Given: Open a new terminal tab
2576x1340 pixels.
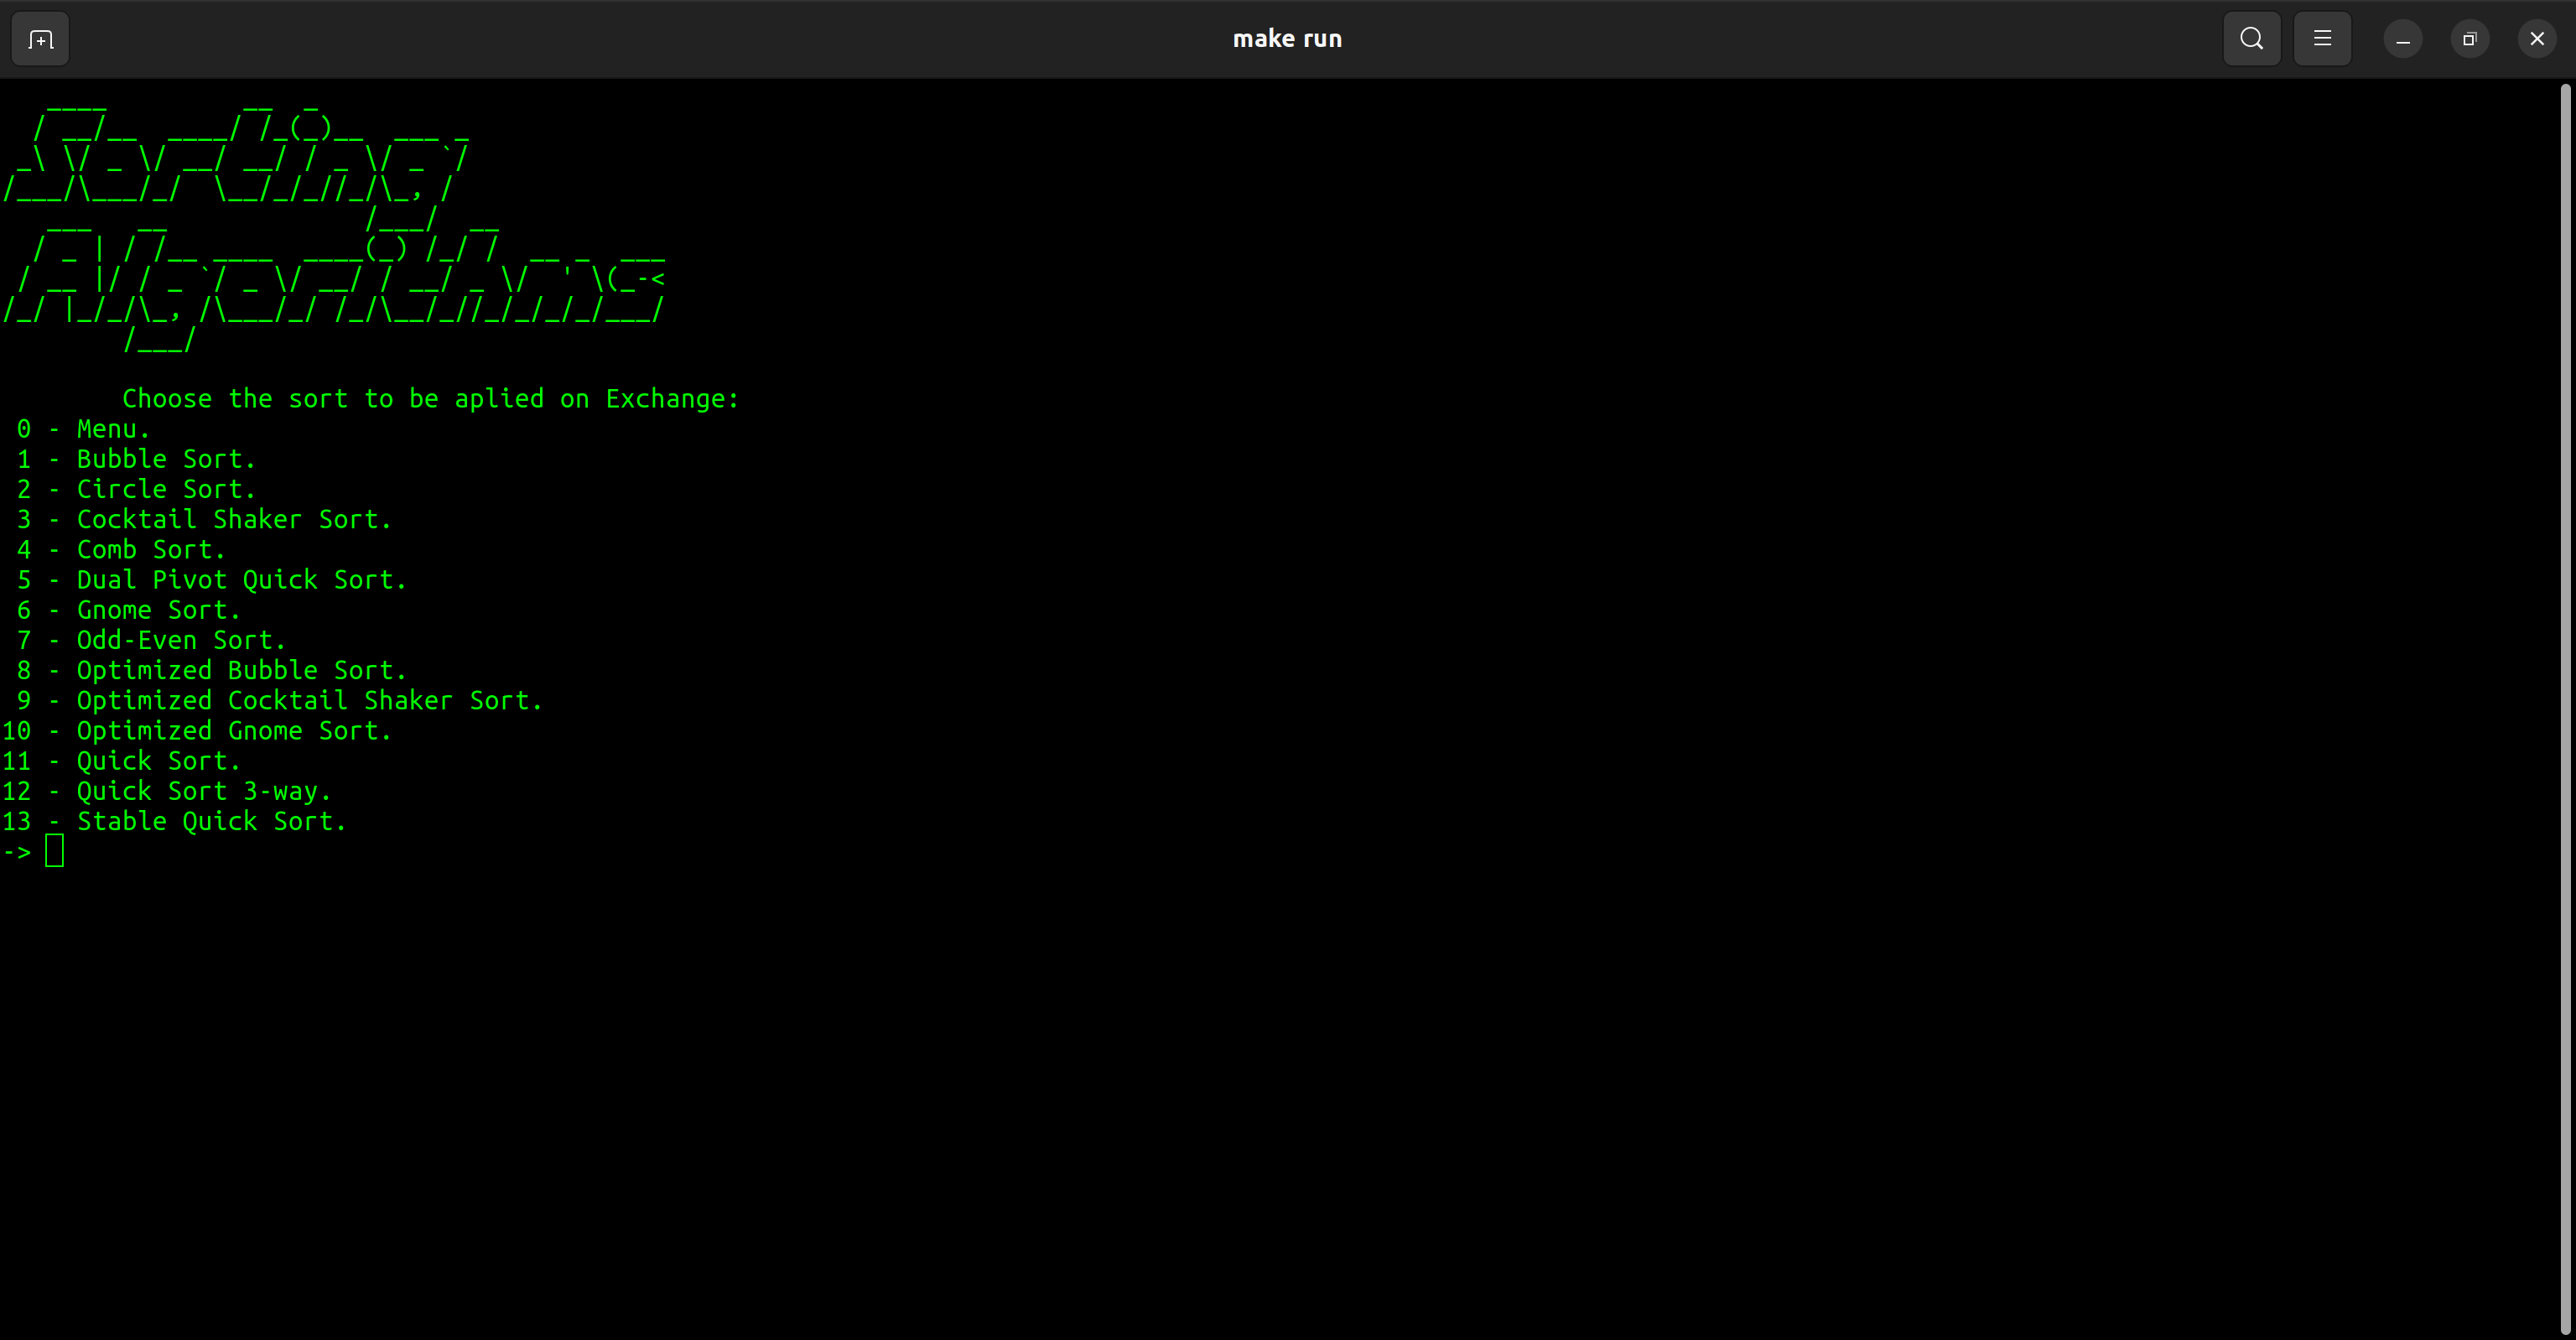Looking at the screenshot, I should pos(40,39).
